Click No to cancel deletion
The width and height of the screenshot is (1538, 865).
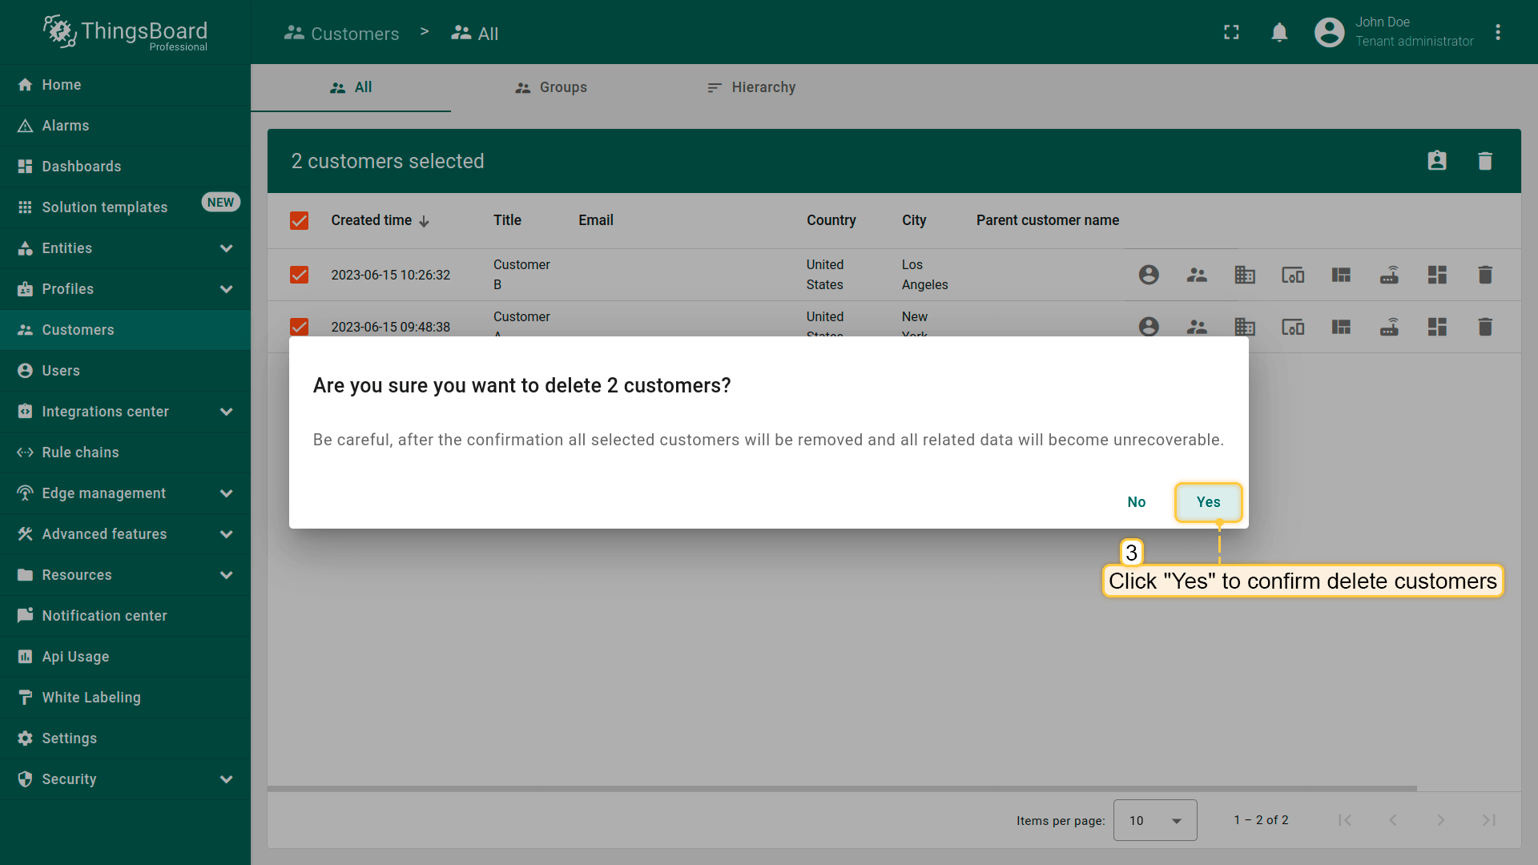1136,502
